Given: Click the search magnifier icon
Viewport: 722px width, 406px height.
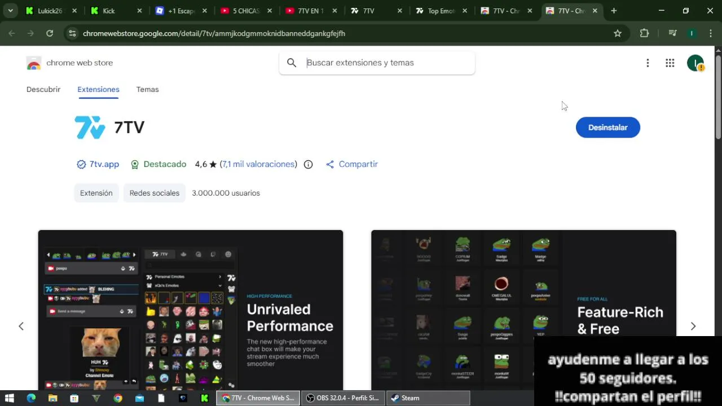Looking at the screenshot, I should (292, 63).
